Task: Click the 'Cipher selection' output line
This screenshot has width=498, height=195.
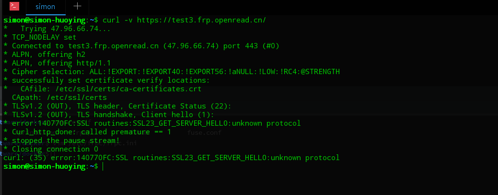Action: coord(172,72)
